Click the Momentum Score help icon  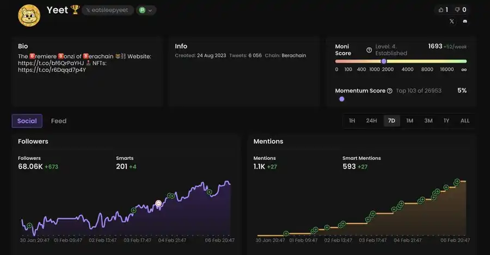(x=389, y=91)
